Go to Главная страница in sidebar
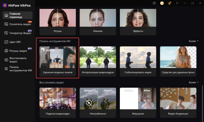 pyautogui.click(x=18, y=15)
